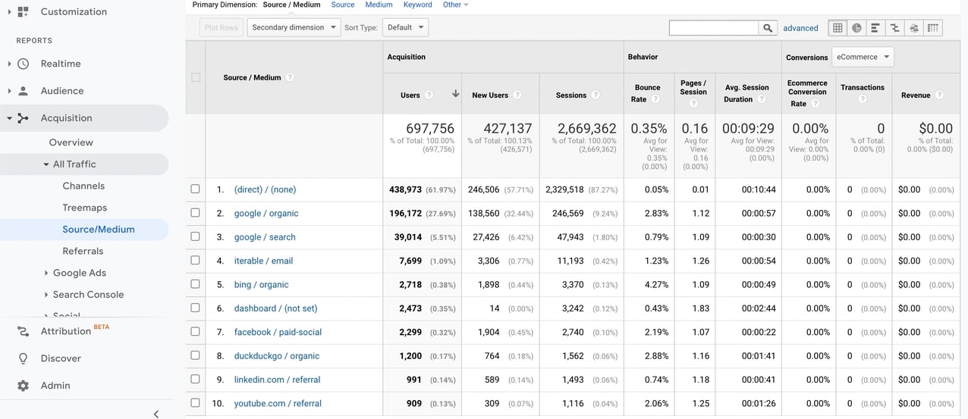Expand the Google Ads tree item

(46, 273)
